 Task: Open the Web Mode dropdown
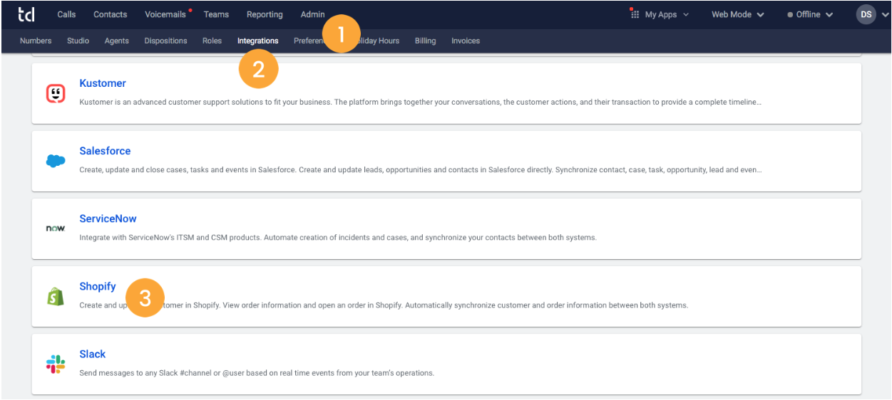point(737,14)
